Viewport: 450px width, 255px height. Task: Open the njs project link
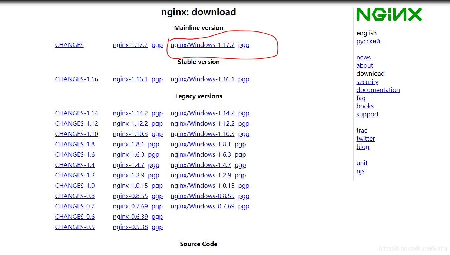click(x=360, y=171)
